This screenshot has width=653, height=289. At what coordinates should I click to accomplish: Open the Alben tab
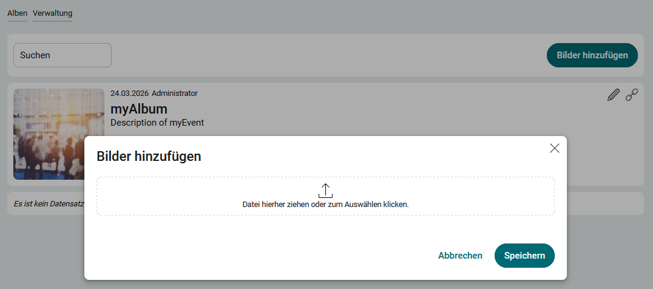[x=18, y=13]
